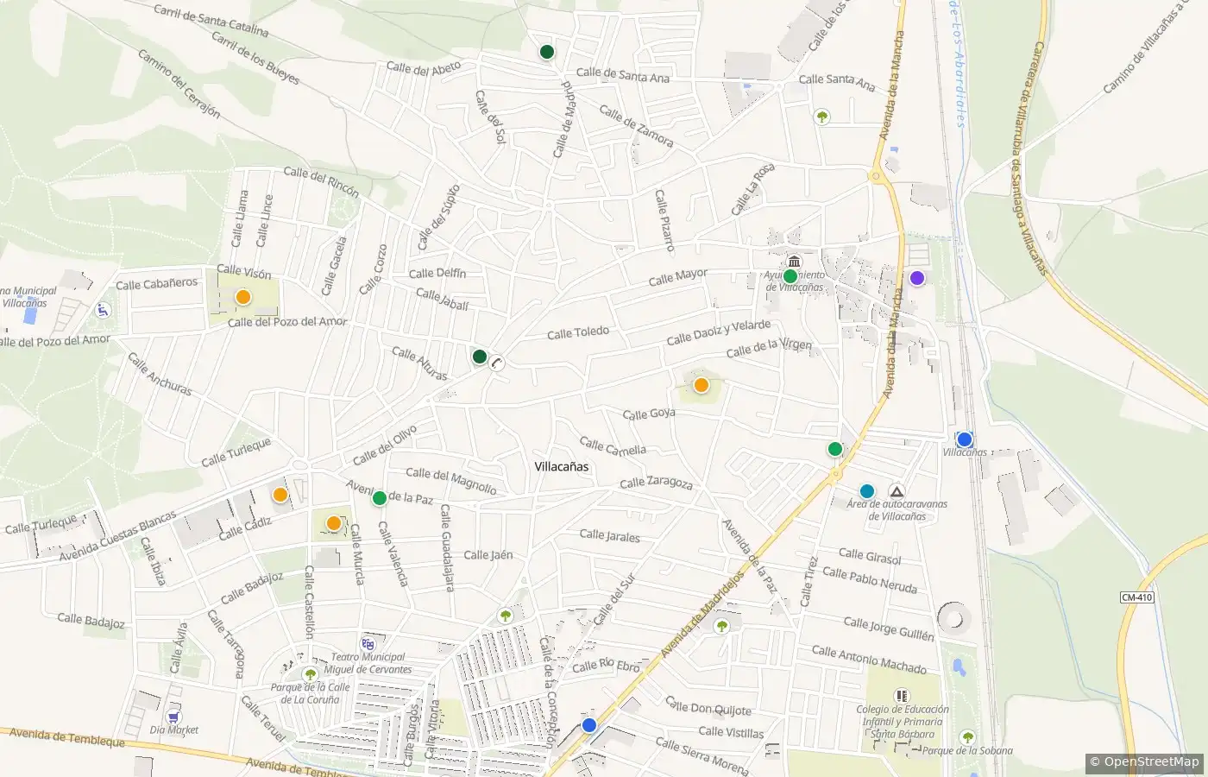This screenshot has height=777, width=1208.
Task: Open the campsite triangle icon for autocaravanas
Action: (x=897, y=490)
